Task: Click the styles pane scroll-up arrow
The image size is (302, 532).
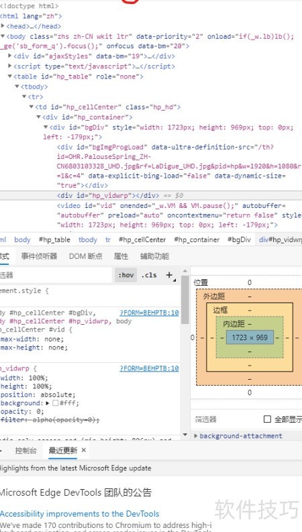Action: point(185,271)
